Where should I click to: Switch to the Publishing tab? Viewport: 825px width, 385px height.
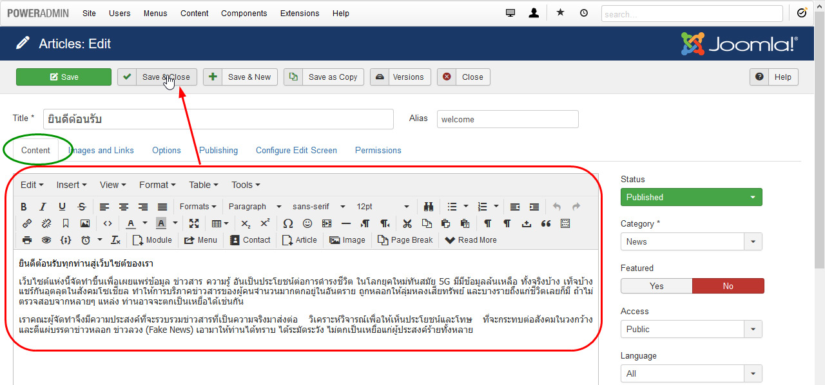218,150
